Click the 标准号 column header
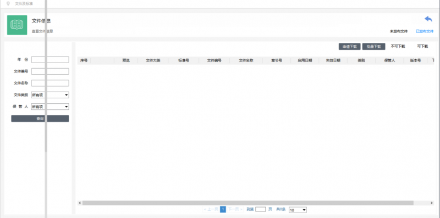 tap(184, 60)
